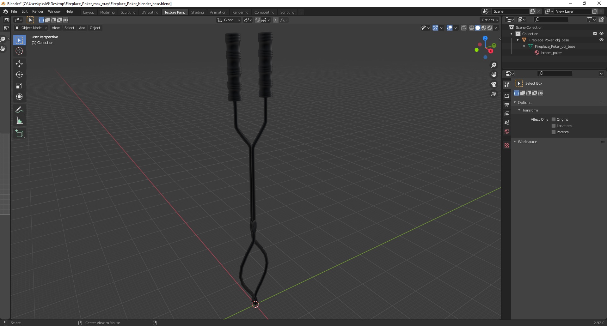Image resolution: width=607 pixels, height=326 pixels.
Task: Click the outliner search field
Action: point(551,20)
